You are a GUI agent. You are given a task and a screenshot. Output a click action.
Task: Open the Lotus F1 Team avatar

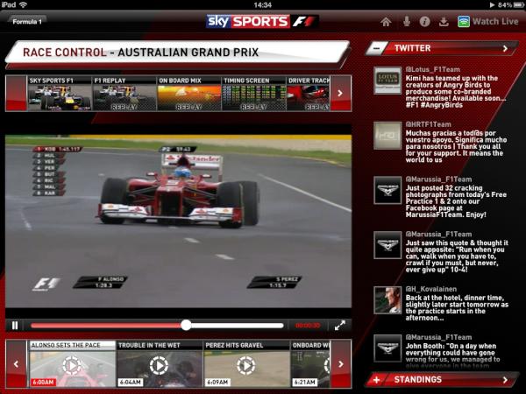click(x=387, y=81)
